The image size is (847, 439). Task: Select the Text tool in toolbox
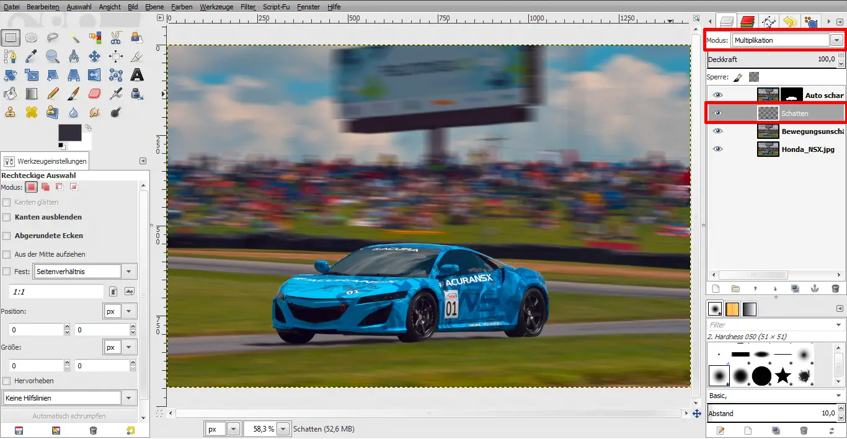pyautogui.click(x=136, y=76)
